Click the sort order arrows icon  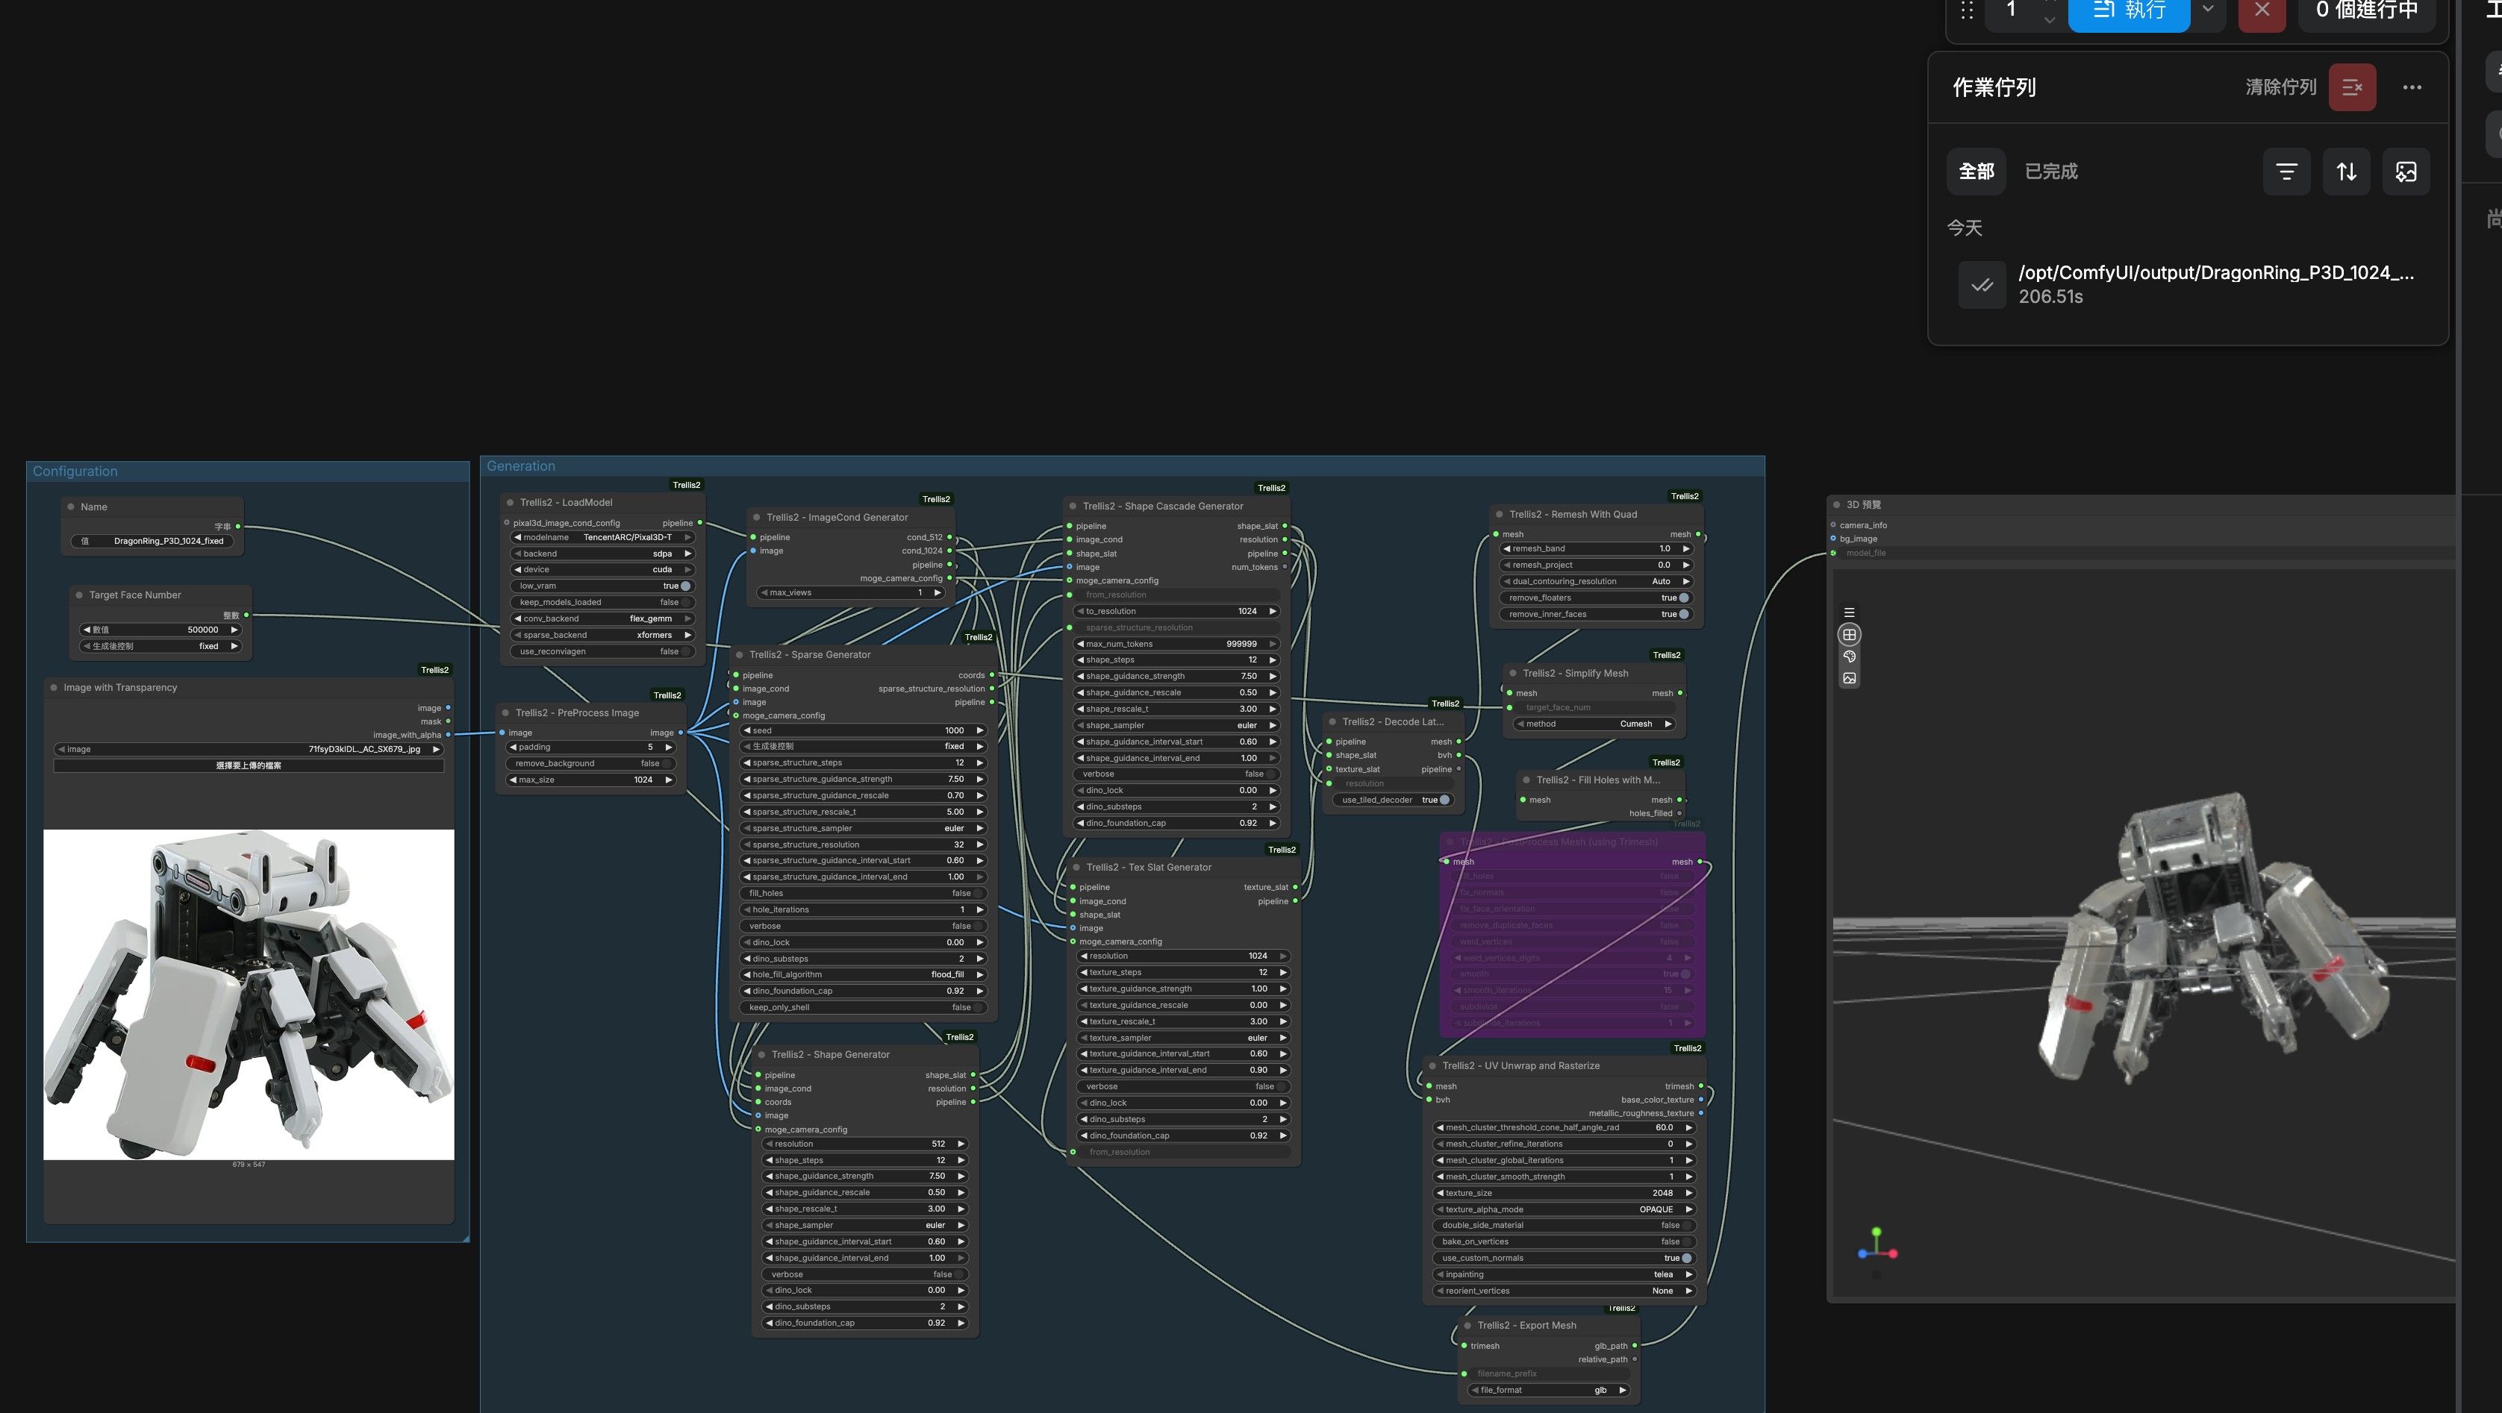pyautogui.click(x=2347, y=172)
